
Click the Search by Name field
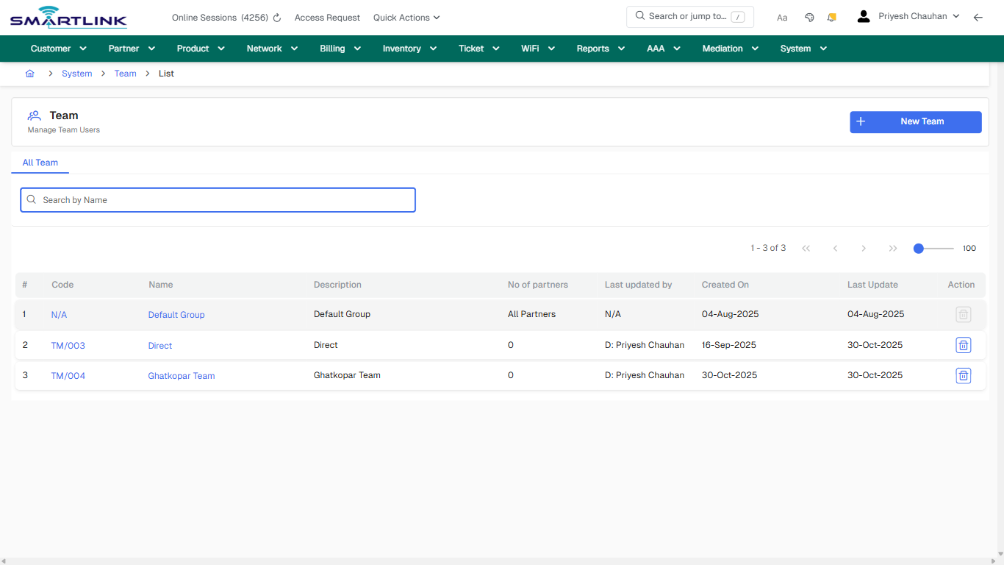click(x=218, y=199)
